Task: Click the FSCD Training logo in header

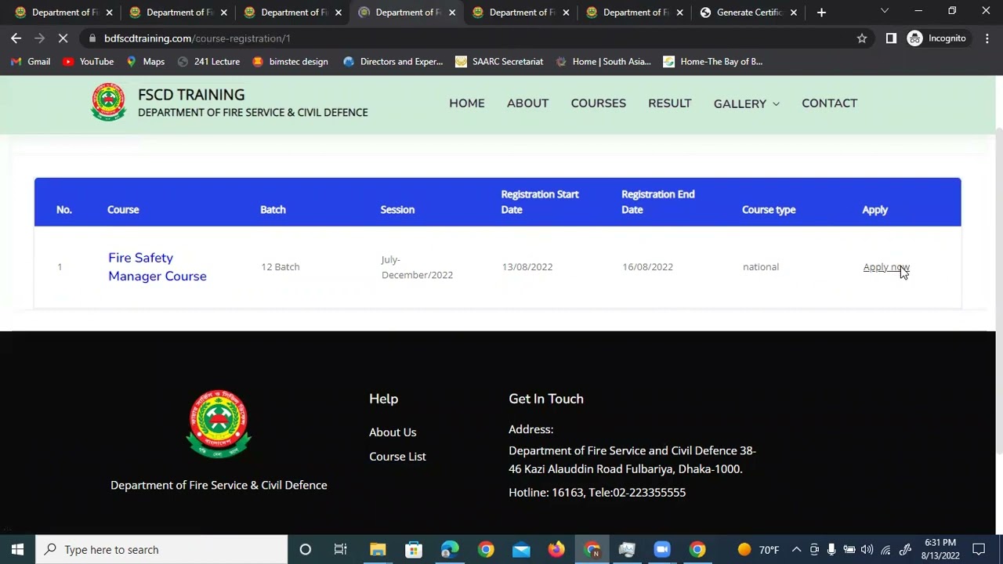Action: pos(108,103)
